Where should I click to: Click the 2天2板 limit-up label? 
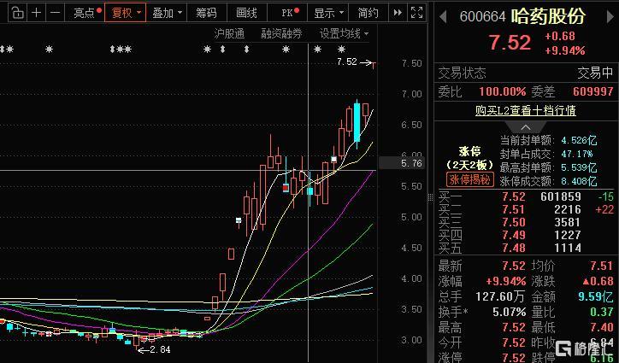click(469, 165)
